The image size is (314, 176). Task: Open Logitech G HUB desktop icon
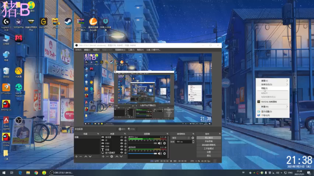click(x=6, y=24)
